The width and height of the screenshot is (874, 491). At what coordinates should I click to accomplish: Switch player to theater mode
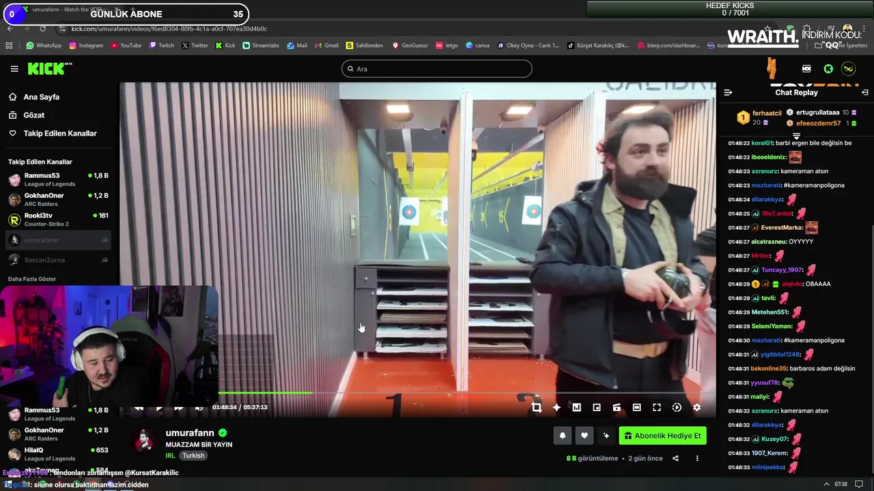pyautogui.click(x=636, y=408)
